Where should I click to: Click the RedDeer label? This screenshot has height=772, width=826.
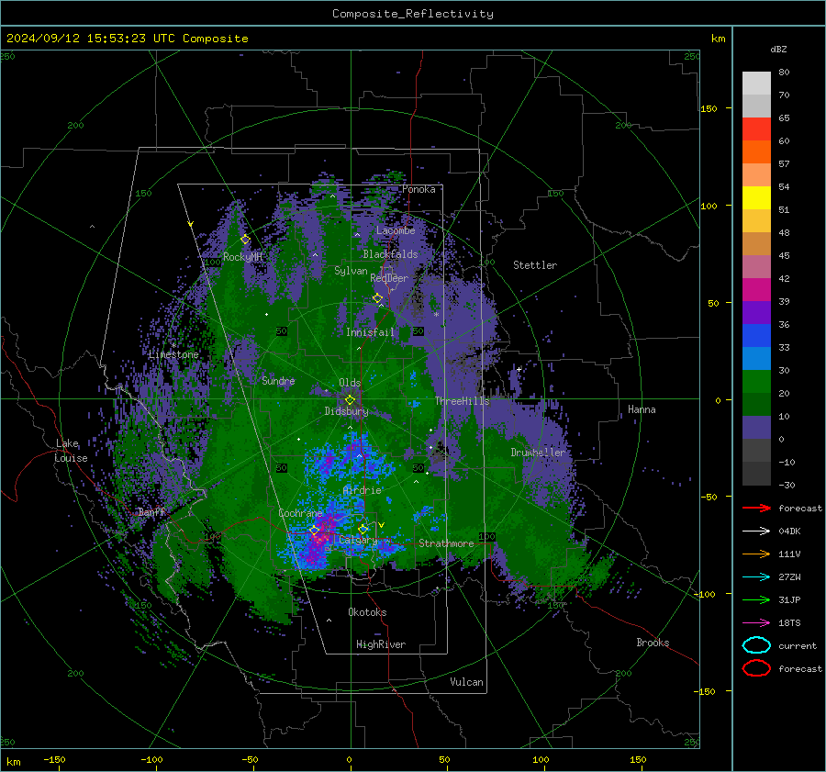[x=389, y=278]
